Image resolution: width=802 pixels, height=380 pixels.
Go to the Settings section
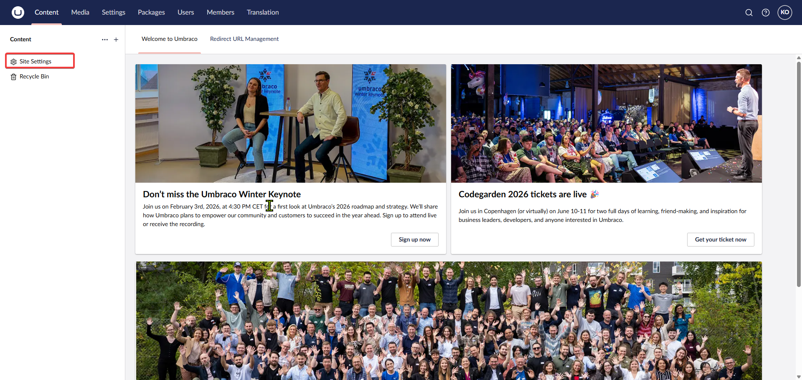point(113,13)
